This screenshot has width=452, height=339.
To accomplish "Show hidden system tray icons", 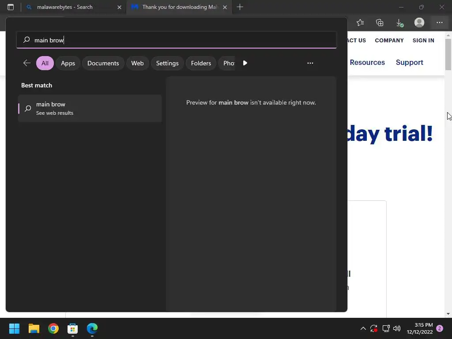I will [x=363, y=328].
